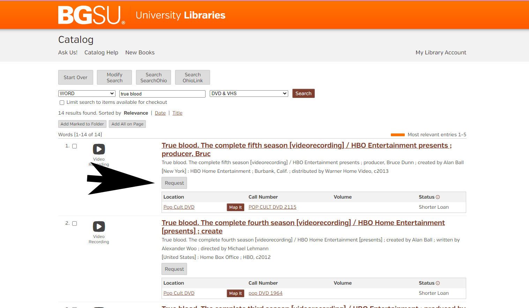Open My Library Account
Viewport: 529px width, 308px height.
click(441, 53)
